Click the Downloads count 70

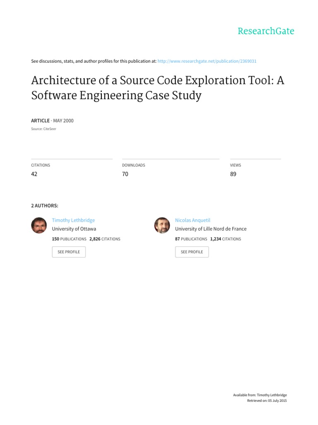click(125, 174)
